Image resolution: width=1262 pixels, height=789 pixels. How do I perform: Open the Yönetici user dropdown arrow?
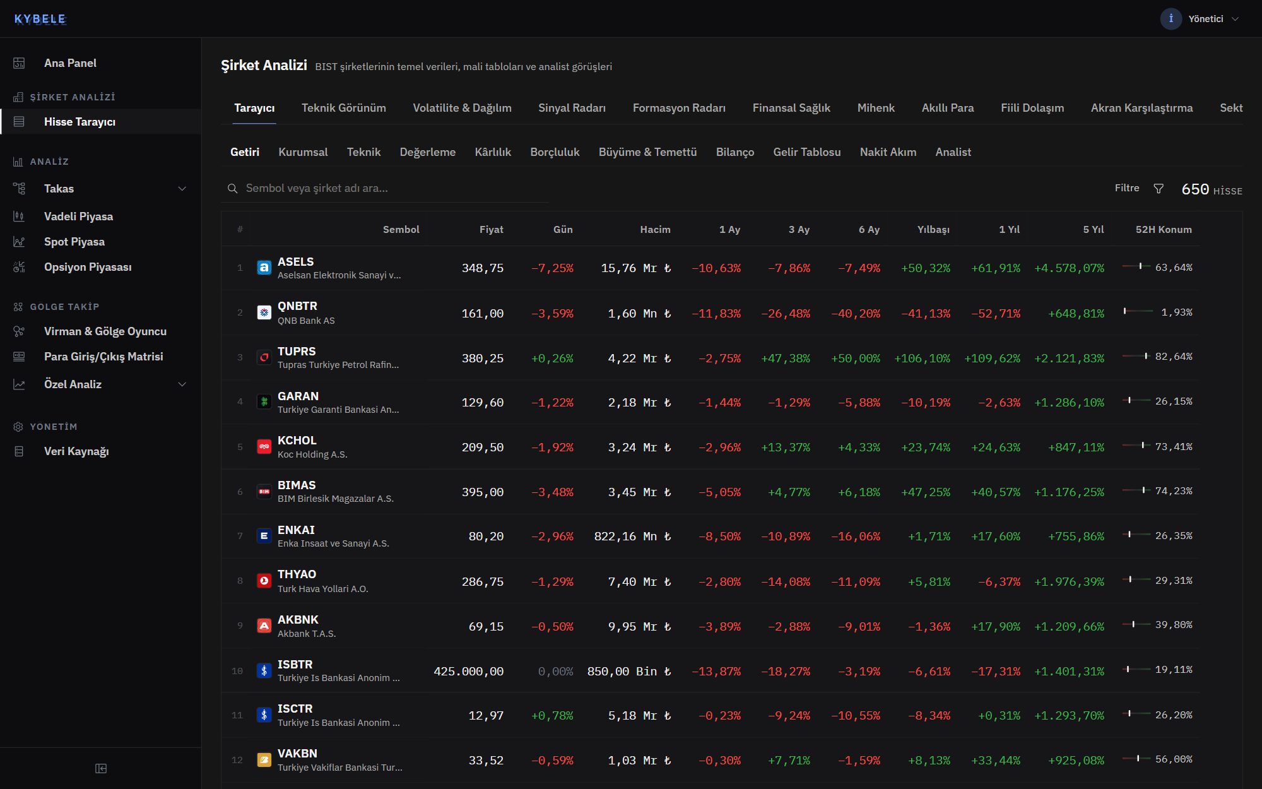point(1235,19)
